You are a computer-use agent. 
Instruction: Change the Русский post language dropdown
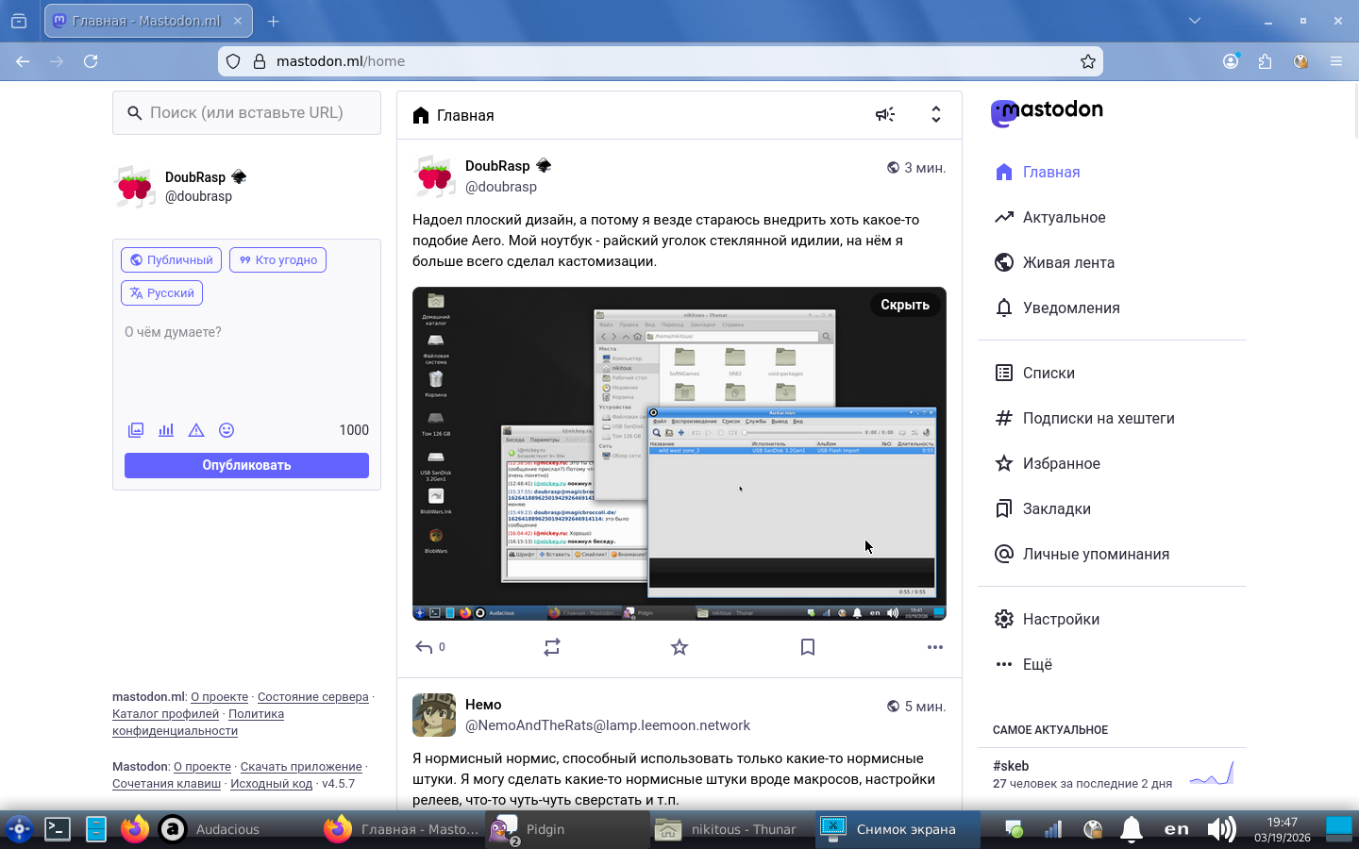pos(161,293)
